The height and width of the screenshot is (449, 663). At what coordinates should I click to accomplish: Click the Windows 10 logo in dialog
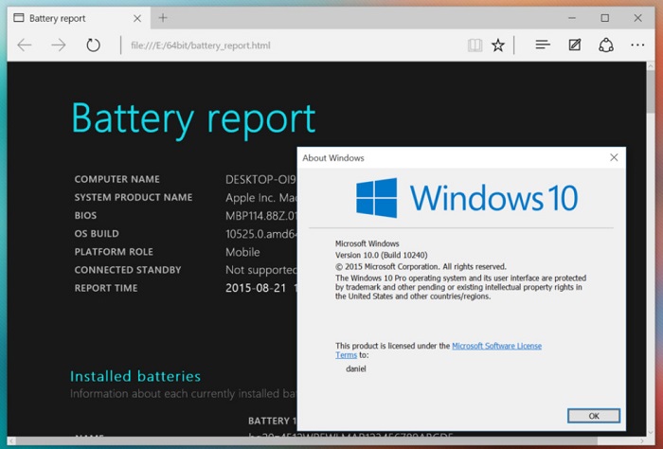[467, 198]
